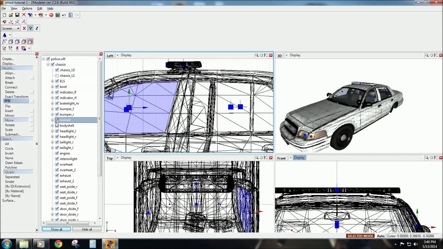
Task: Toggle the blue Z axis button
Action: tap(37, 28)
